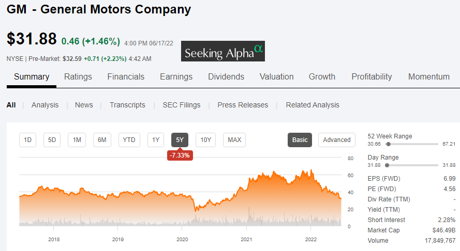Open the Financials tab

(126, 76)
